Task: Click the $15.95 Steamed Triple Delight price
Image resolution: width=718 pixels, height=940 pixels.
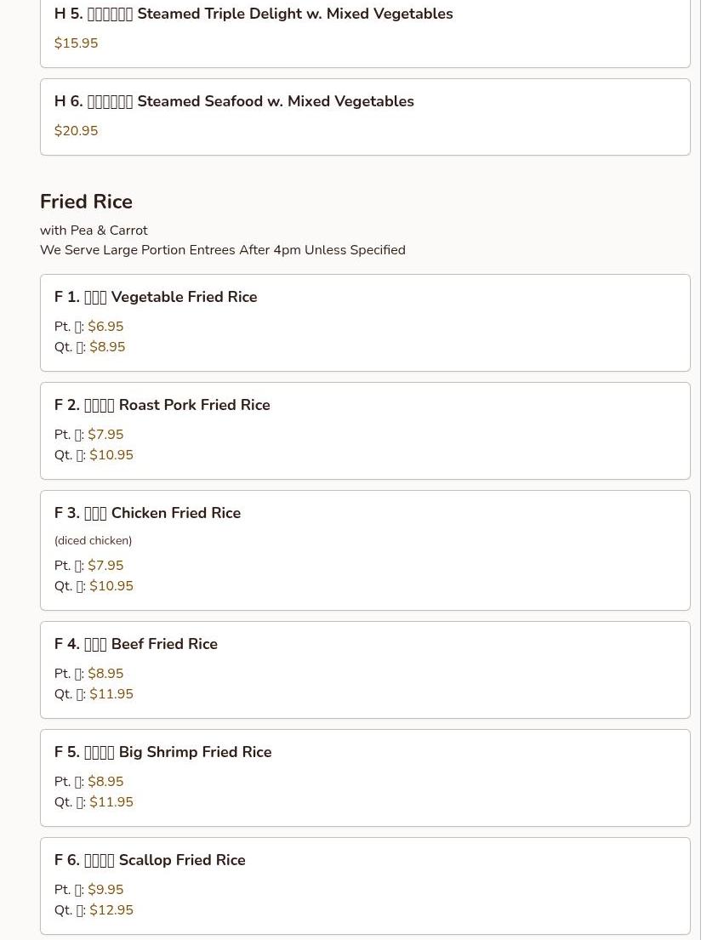Action: pyautogui.click(x=77, y=43)
